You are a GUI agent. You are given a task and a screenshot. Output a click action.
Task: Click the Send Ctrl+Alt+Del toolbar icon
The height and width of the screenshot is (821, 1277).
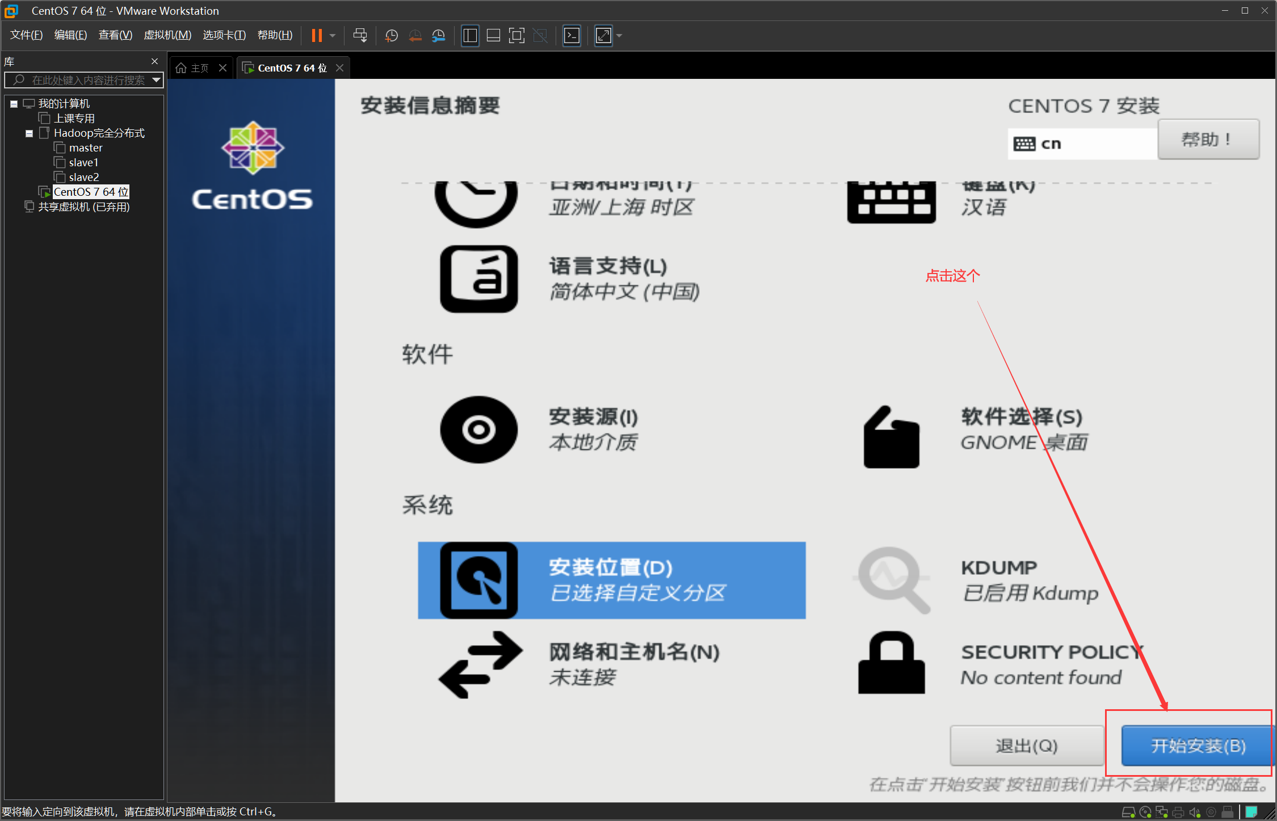(x=360, y=35)
